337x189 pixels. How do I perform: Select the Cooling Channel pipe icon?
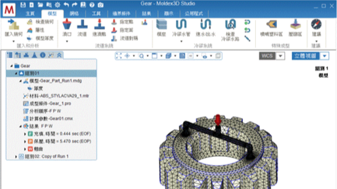click(x=181, y=24)
